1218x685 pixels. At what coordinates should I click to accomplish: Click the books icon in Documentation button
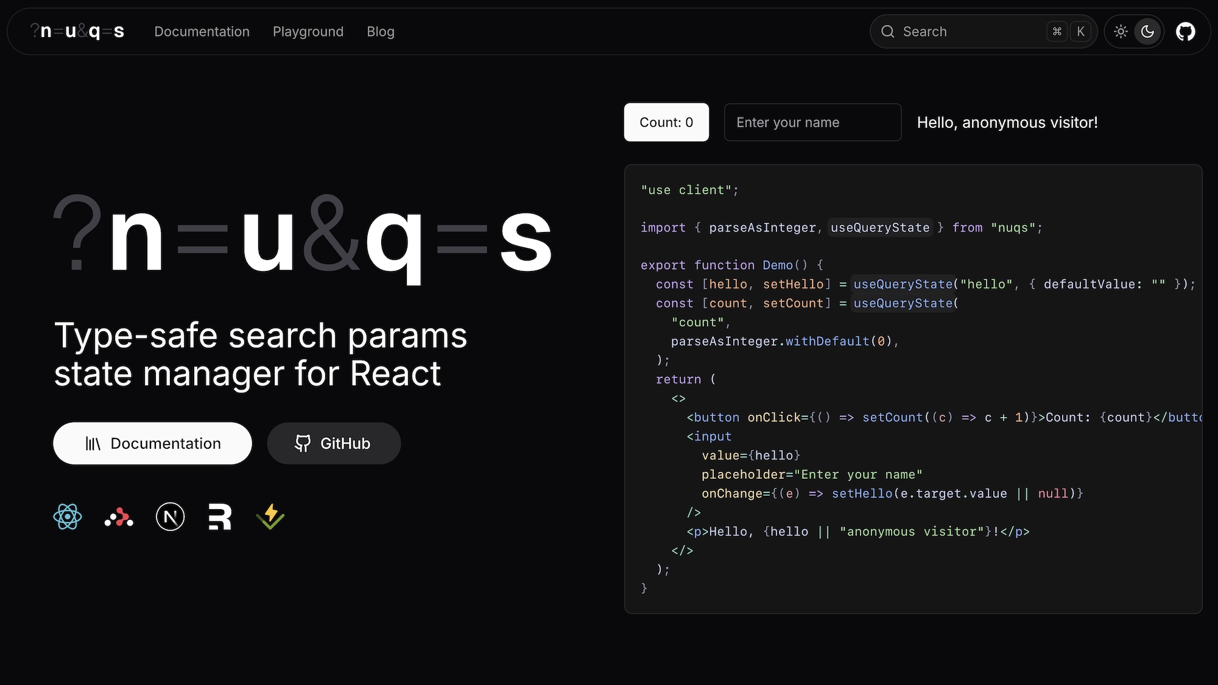93,443
